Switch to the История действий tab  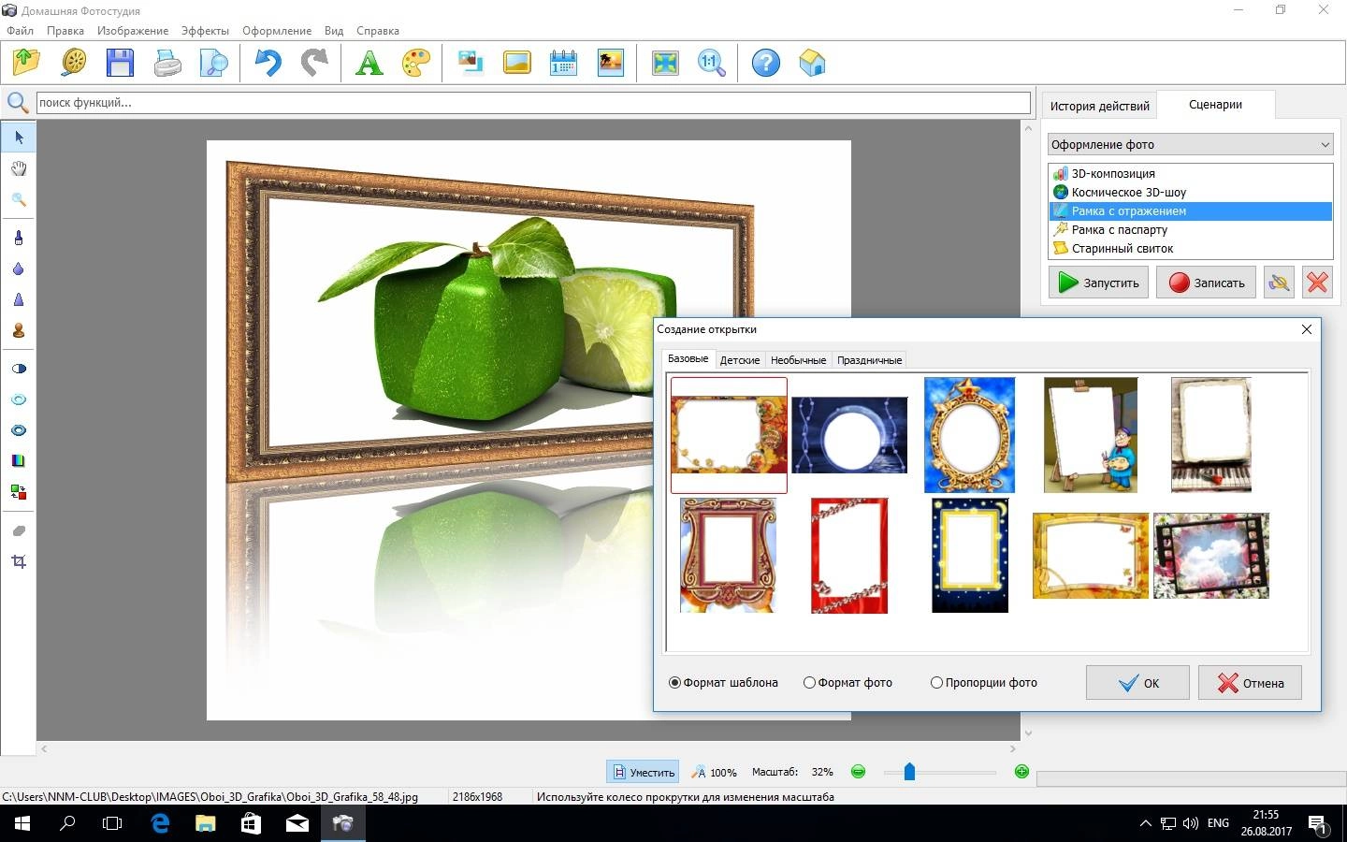(x=1099, y=106)
